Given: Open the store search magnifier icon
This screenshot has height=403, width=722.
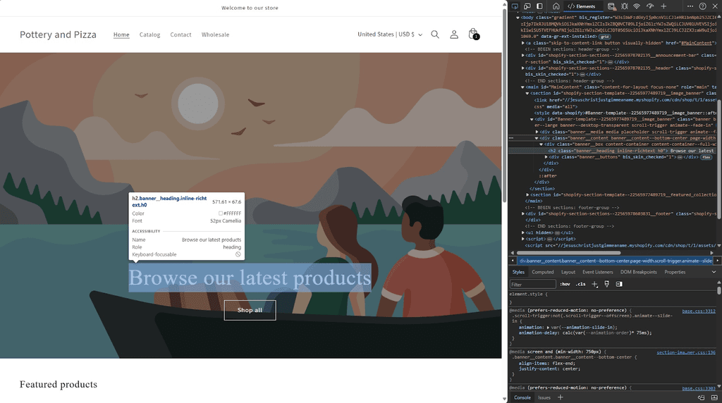Looking at the screenshot, I should click(434, 35).
